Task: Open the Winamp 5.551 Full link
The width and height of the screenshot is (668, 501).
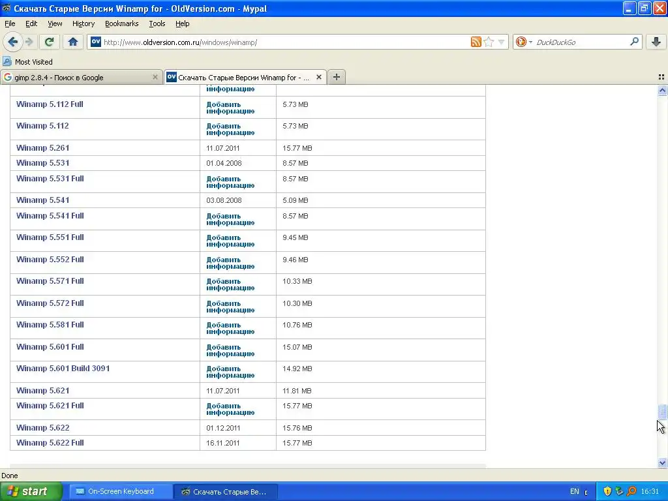Action: tap(50, 237)
